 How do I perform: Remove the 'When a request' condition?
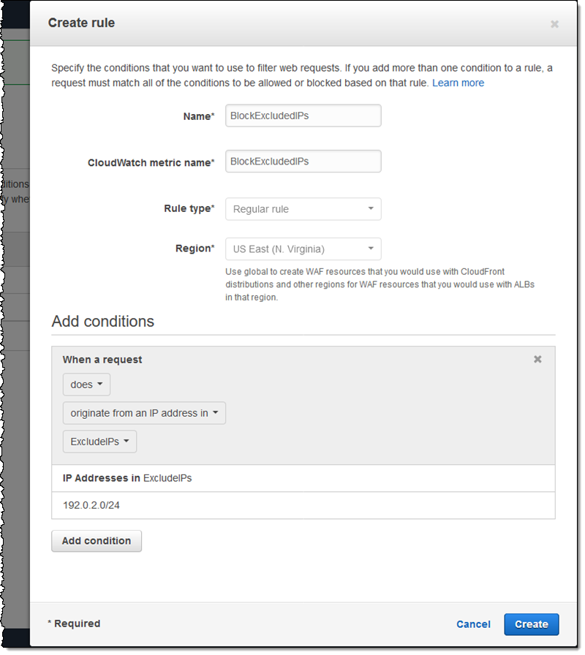tap(537, 360)
